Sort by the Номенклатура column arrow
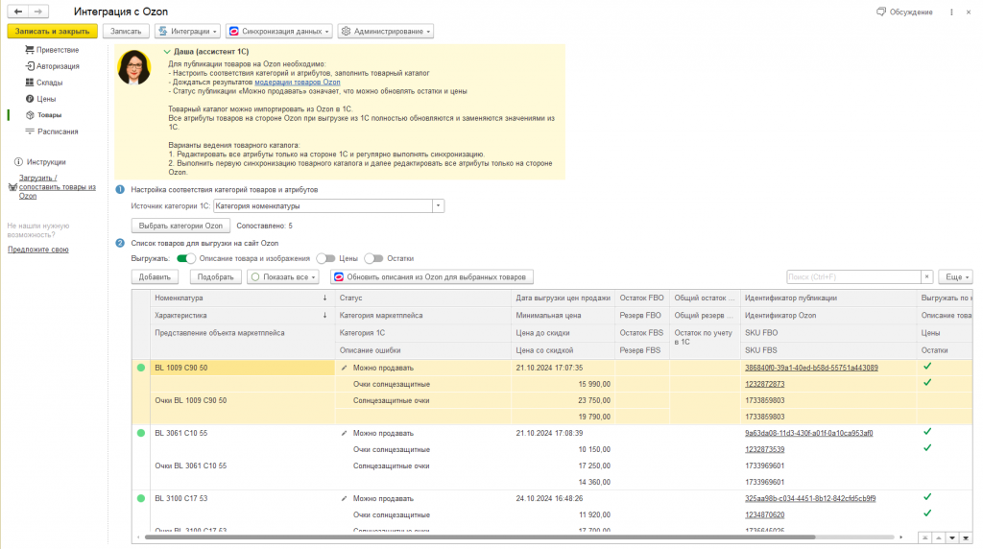 click(x=324, y=298)
